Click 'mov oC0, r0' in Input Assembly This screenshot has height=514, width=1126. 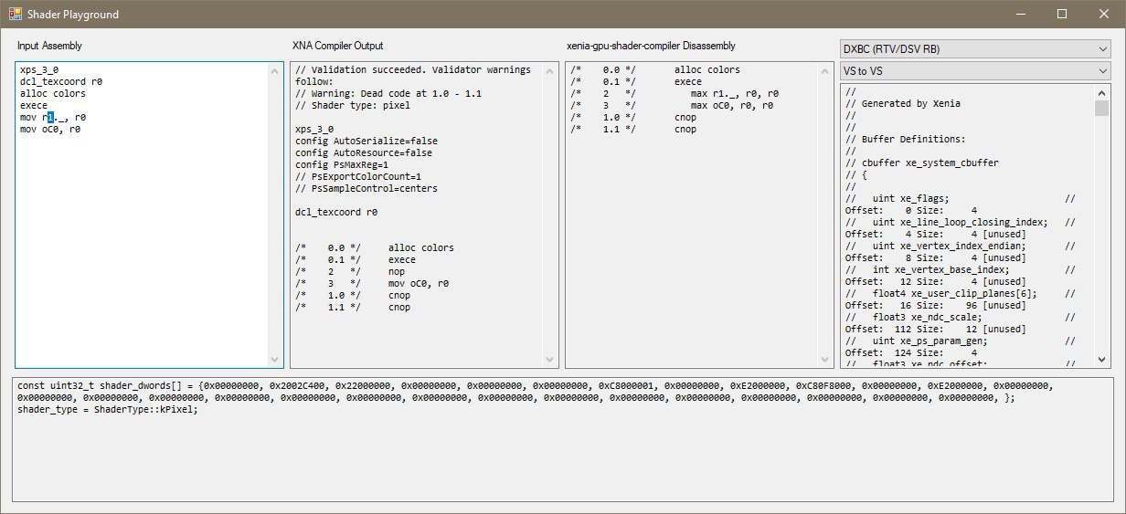click(x=50, y=129)
